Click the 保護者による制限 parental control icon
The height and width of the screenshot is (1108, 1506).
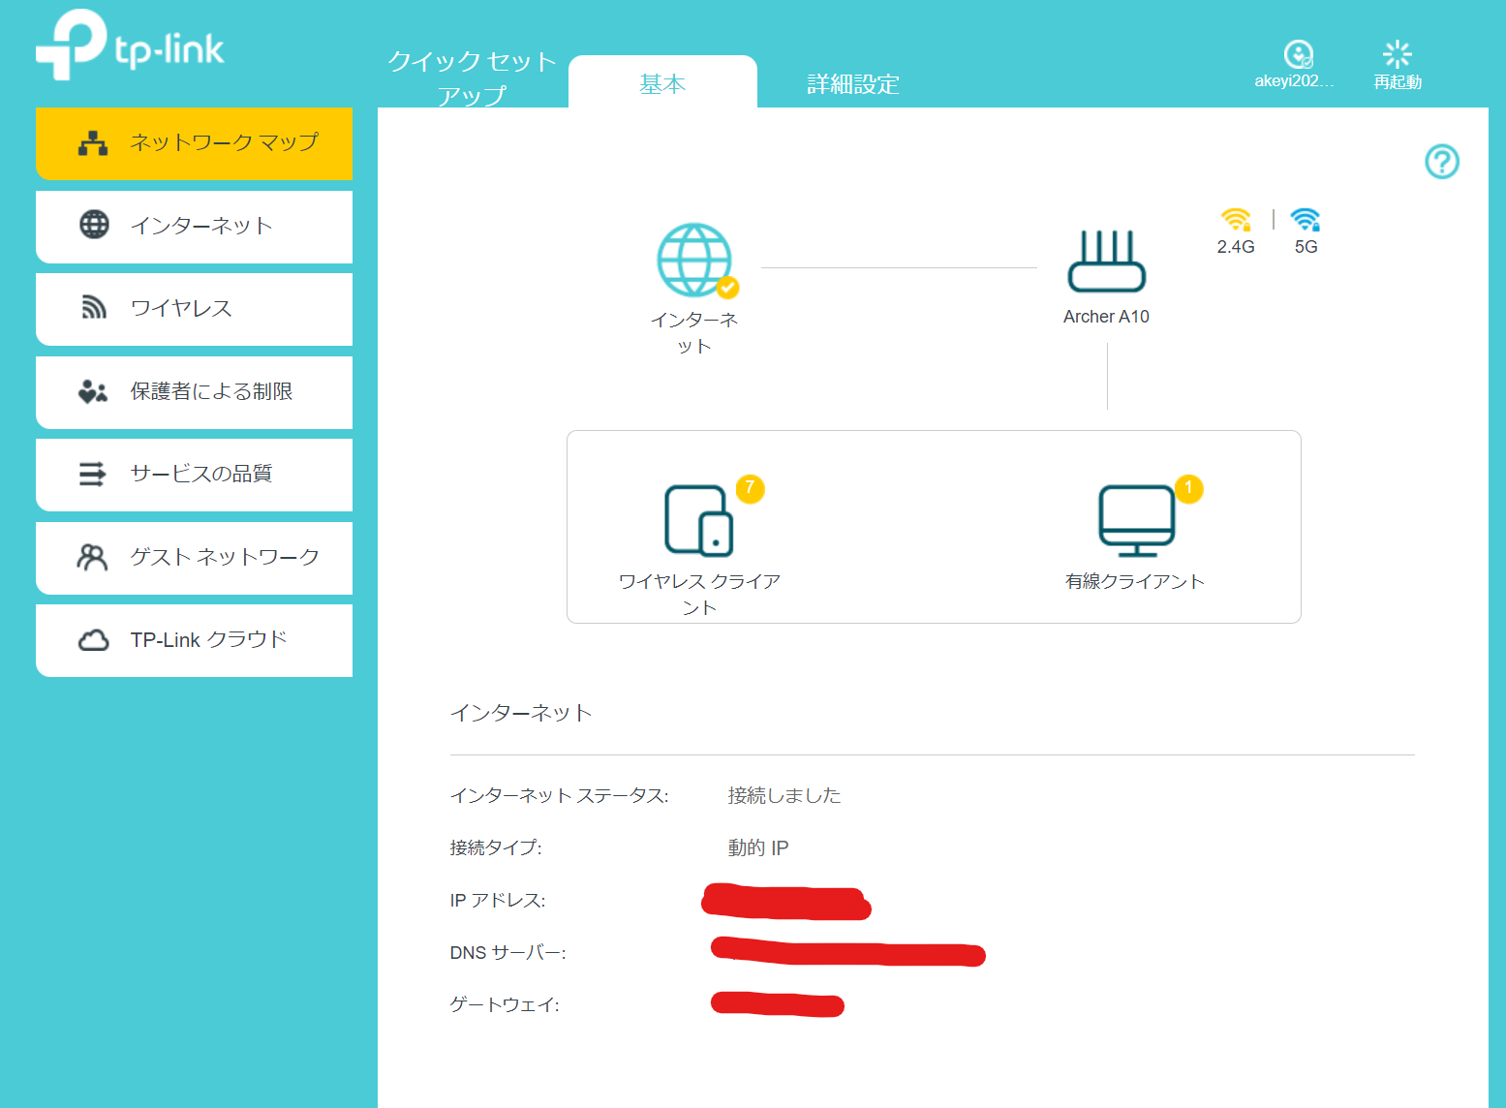pos(91,391)
